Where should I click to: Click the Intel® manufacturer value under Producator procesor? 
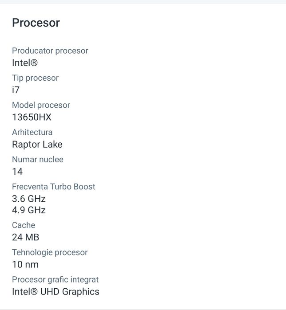point(25,63)
